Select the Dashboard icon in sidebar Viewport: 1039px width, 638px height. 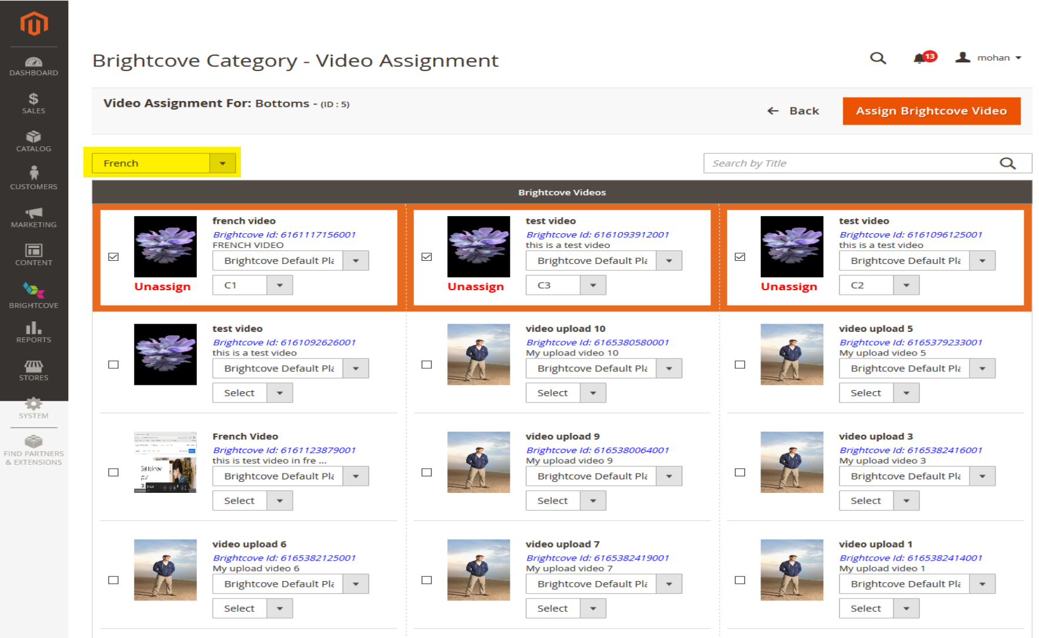click(x=33, y=61)
